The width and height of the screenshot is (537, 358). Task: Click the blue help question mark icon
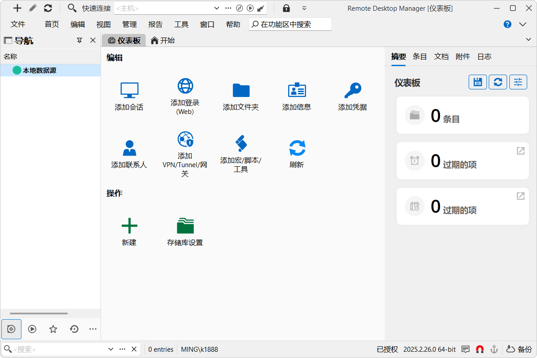[508, 25]
